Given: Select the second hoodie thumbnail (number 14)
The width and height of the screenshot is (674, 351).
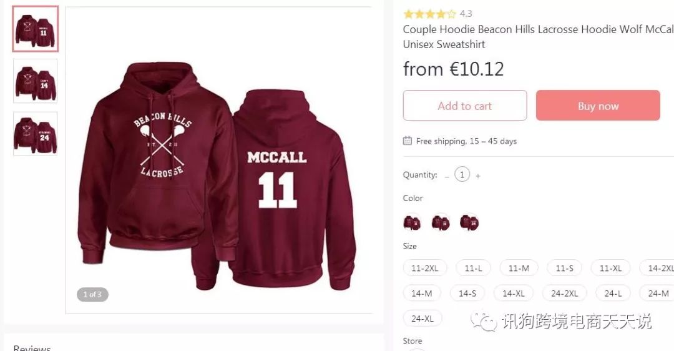Looking at the screenshot, I should [35, 81].
